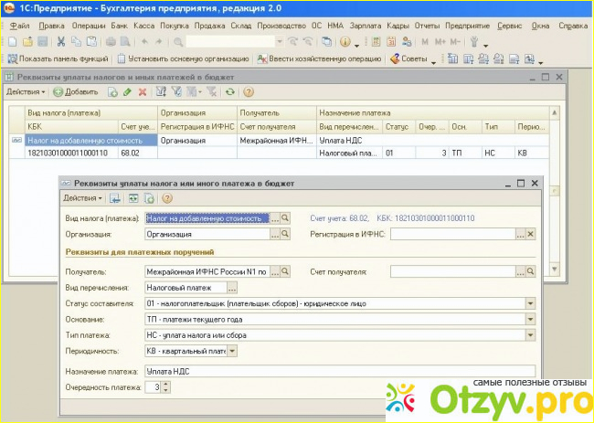This screenshot has height=423, width=594.
Task: Click the green Добавить add button
Action: (76, 92)
